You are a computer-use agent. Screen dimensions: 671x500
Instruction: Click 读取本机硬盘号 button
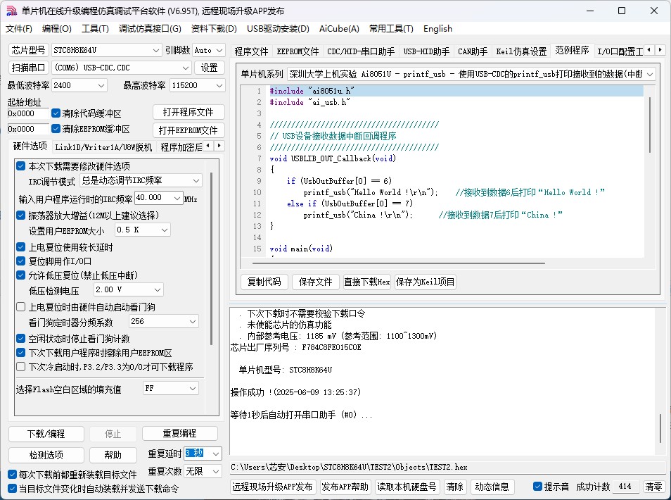coord(407,487)
